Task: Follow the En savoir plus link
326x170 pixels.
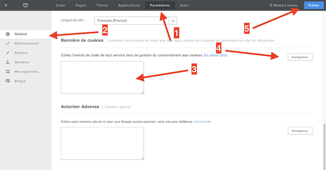Action: click(215, 55)
